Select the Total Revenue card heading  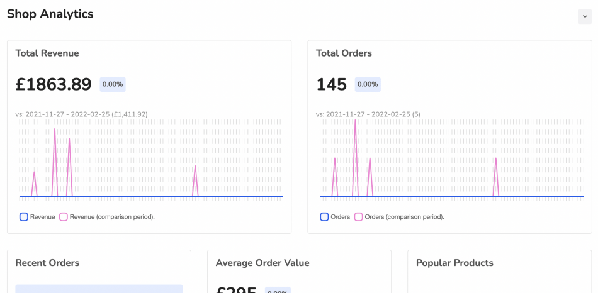pyautogui.click(x=47, y=53)
